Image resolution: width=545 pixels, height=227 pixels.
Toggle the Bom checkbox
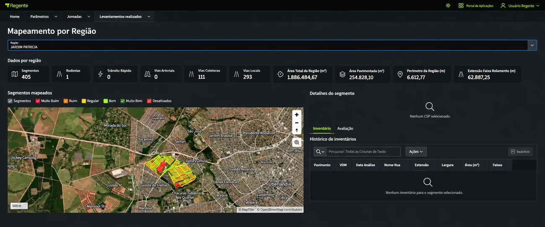106,101
